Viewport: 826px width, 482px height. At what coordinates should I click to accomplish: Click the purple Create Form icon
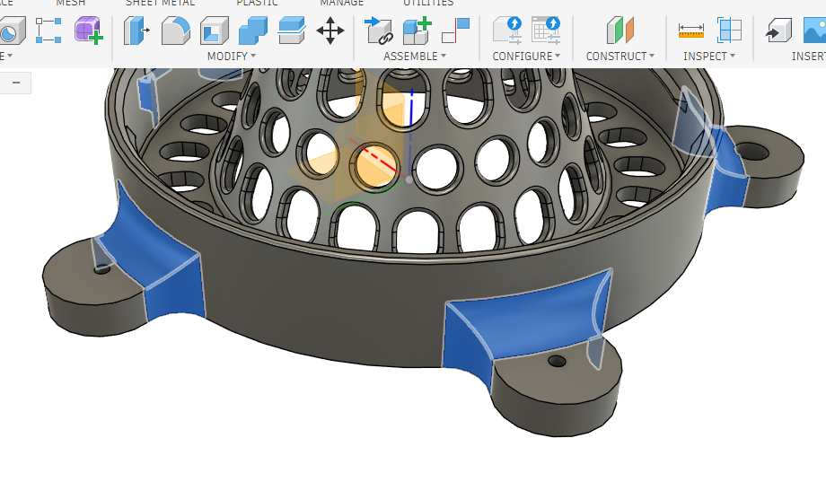click(88, 31)
